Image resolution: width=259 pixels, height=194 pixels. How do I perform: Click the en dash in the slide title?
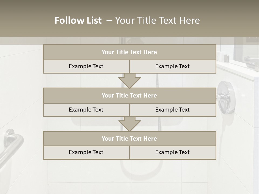pyautogui.click(x=109, y=20)
